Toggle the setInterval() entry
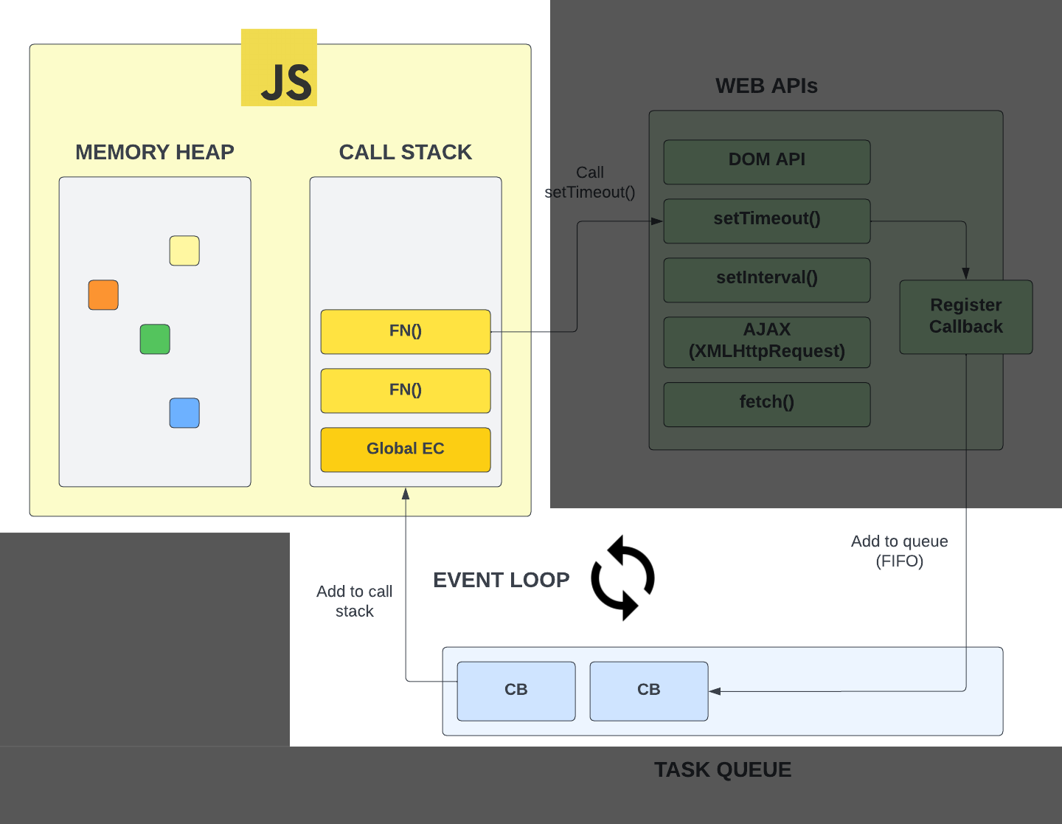1062x824 pixels. [x=766, y=279]
